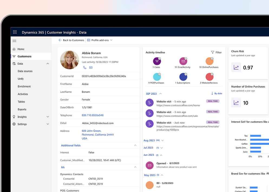Image resolution: width=269 pixels, height=192 pixels.
Task: Click the Filter button label
Action: [x=219, y=52]
